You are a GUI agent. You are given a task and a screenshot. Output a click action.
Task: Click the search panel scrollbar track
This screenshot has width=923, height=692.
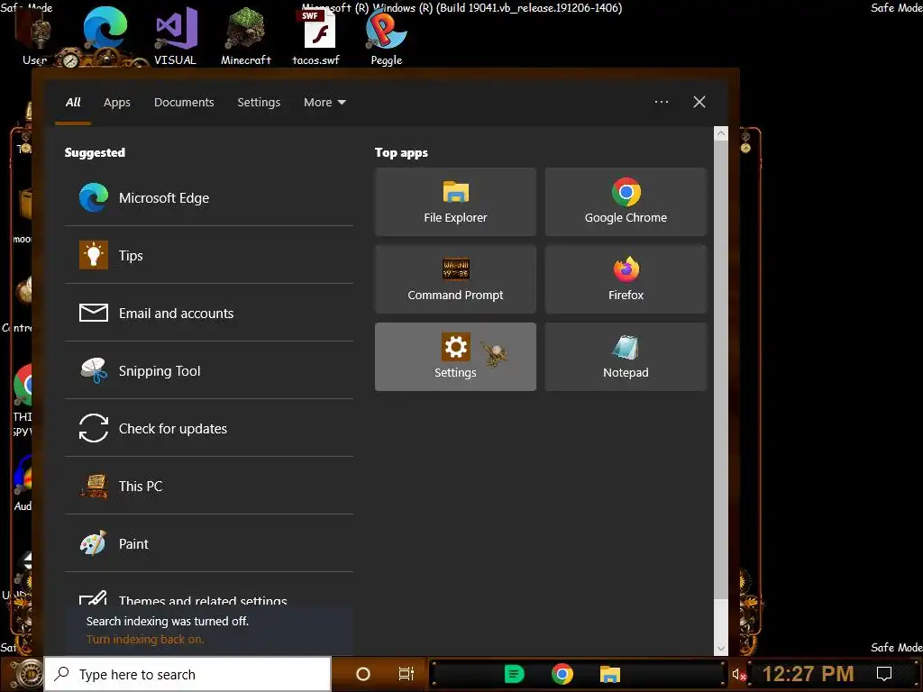[720, 622]
